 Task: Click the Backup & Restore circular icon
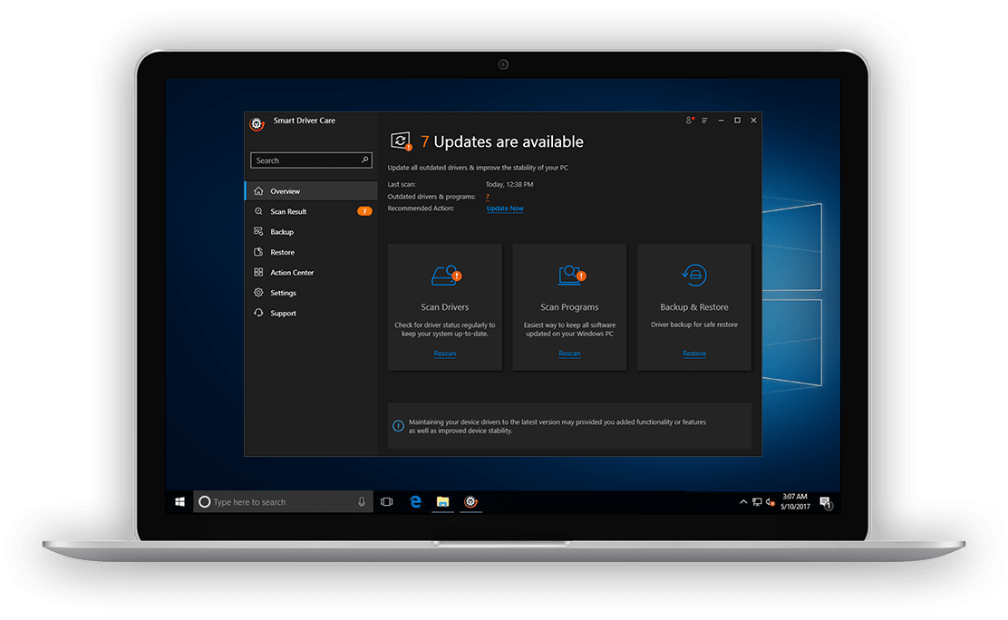(694, 276)
